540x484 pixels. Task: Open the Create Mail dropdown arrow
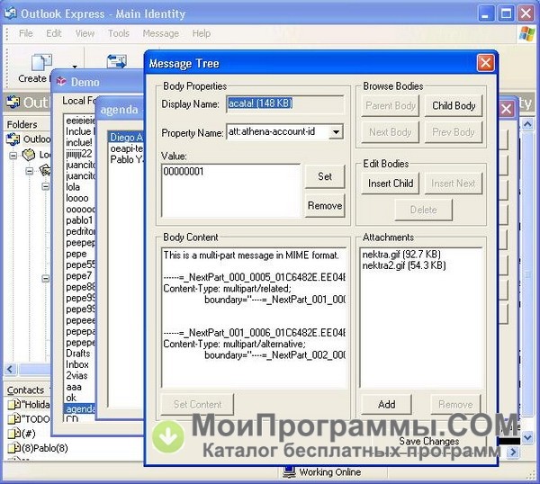click(75, 66)
